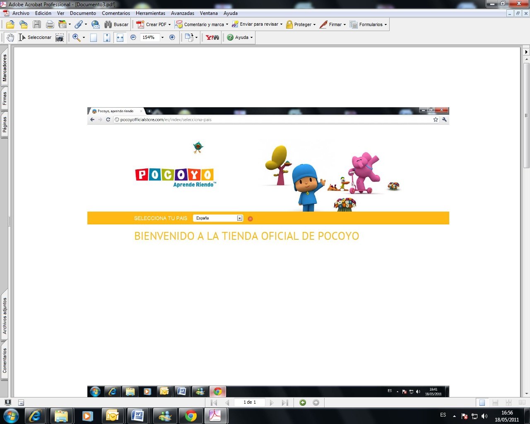Go to next view gray arrow
530x424 pixels.
(x=316, y=402)
